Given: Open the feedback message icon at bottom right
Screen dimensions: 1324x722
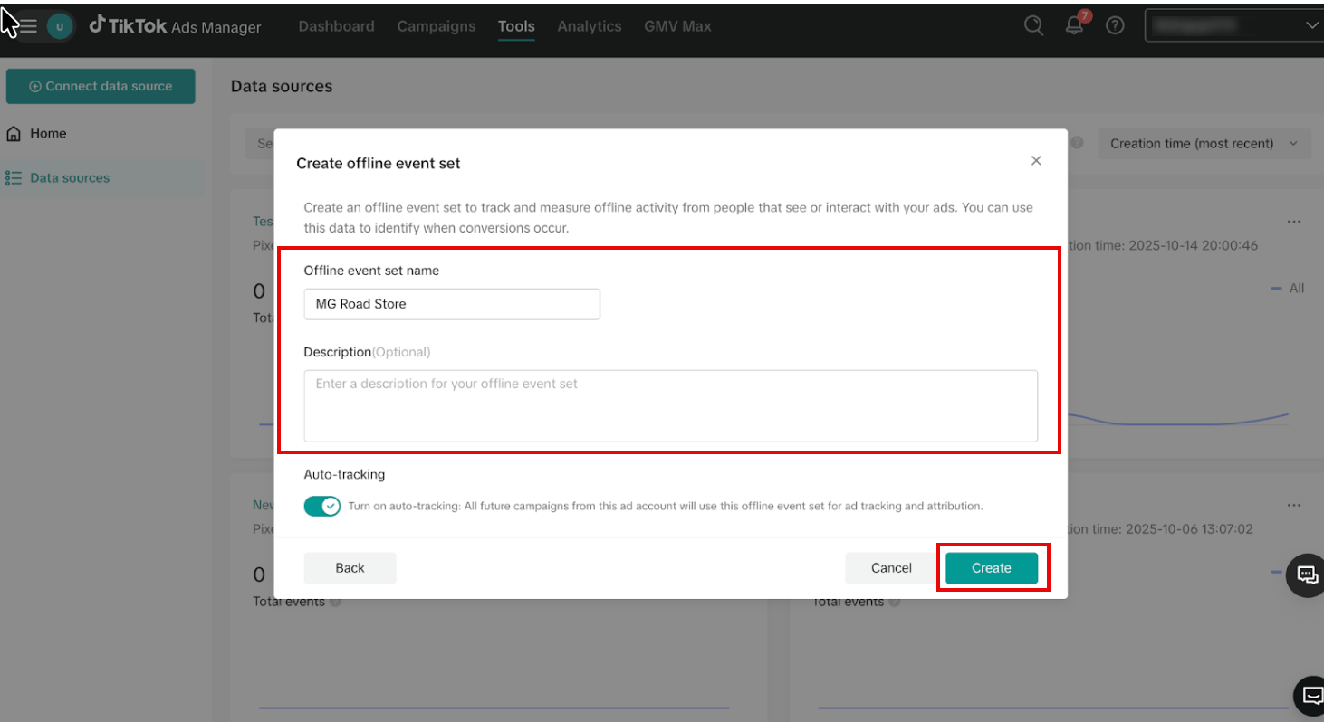Looking at the screenshot, I should coord(1310,696).
